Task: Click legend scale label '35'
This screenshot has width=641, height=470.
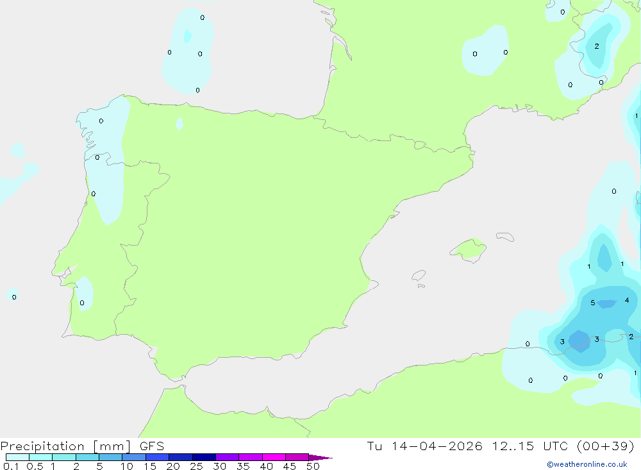Action: 243,466
